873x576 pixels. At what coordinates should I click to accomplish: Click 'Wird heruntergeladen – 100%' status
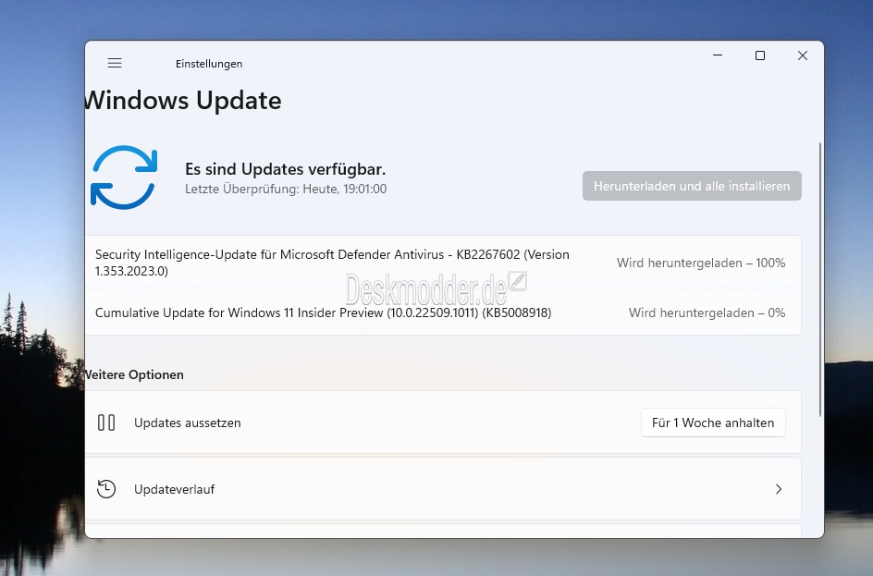click(701, 263)
